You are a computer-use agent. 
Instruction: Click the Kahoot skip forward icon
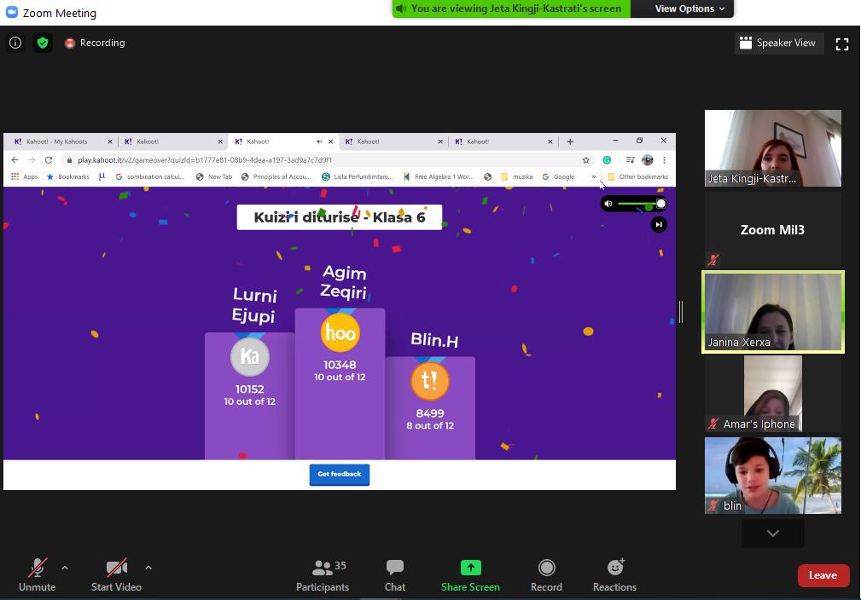pyautogui.click(x=658, y=224)
